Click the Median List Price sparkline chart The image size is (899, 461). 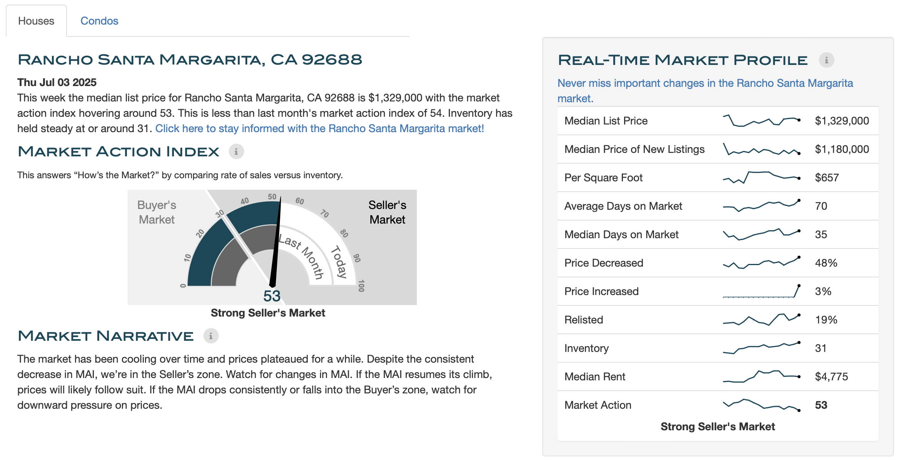tap(761, 121)
